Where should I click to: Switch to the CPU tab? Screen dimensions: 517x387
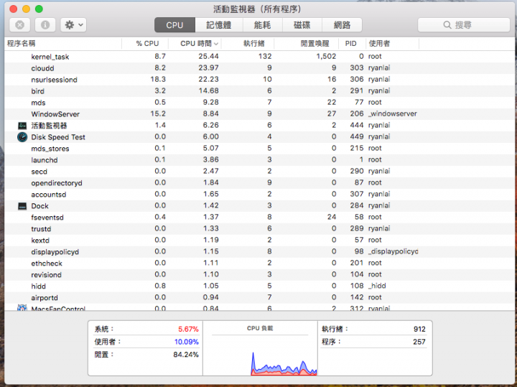(174, 24)
